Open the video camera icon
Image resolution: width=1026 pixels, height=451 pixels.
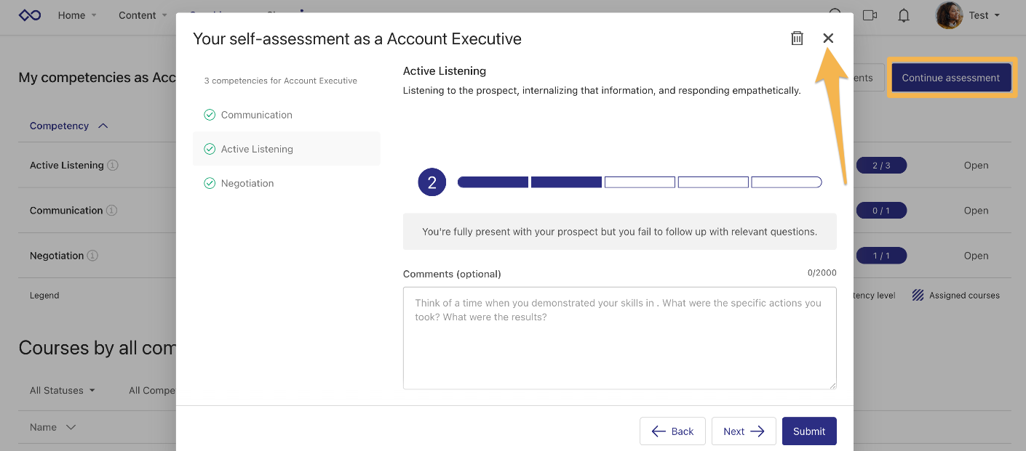coord(870,15)
